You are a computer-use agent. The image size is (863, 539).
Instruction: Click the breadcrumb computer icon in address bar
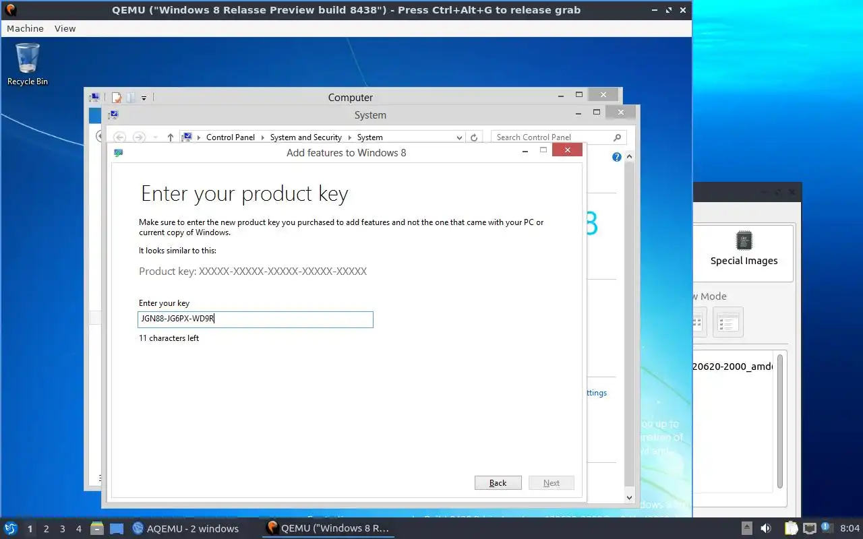[187, 137]
